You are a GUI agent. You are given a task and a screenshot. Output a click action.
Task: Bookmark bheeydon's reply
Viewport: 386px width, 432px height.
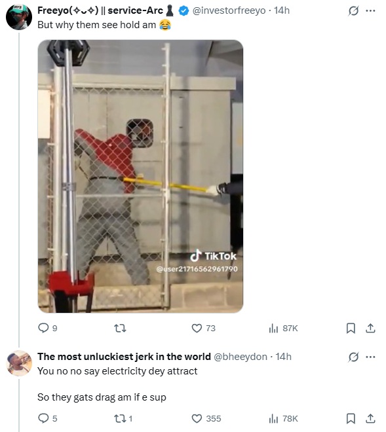click(351, 418)
